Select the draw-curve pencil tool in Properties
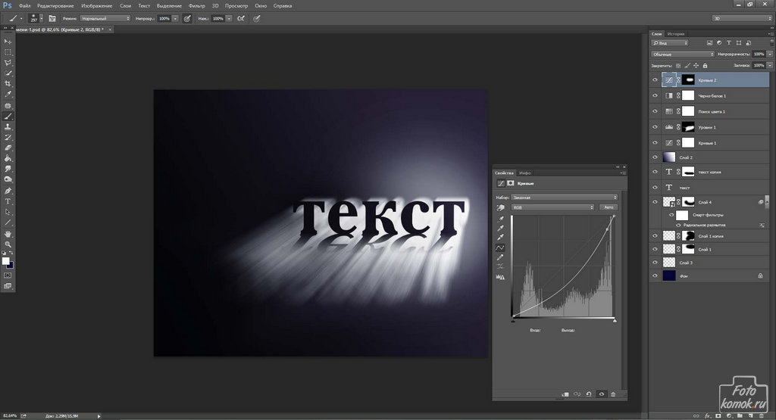Viewport: 776px width, 420px height. tap(500, 258)
